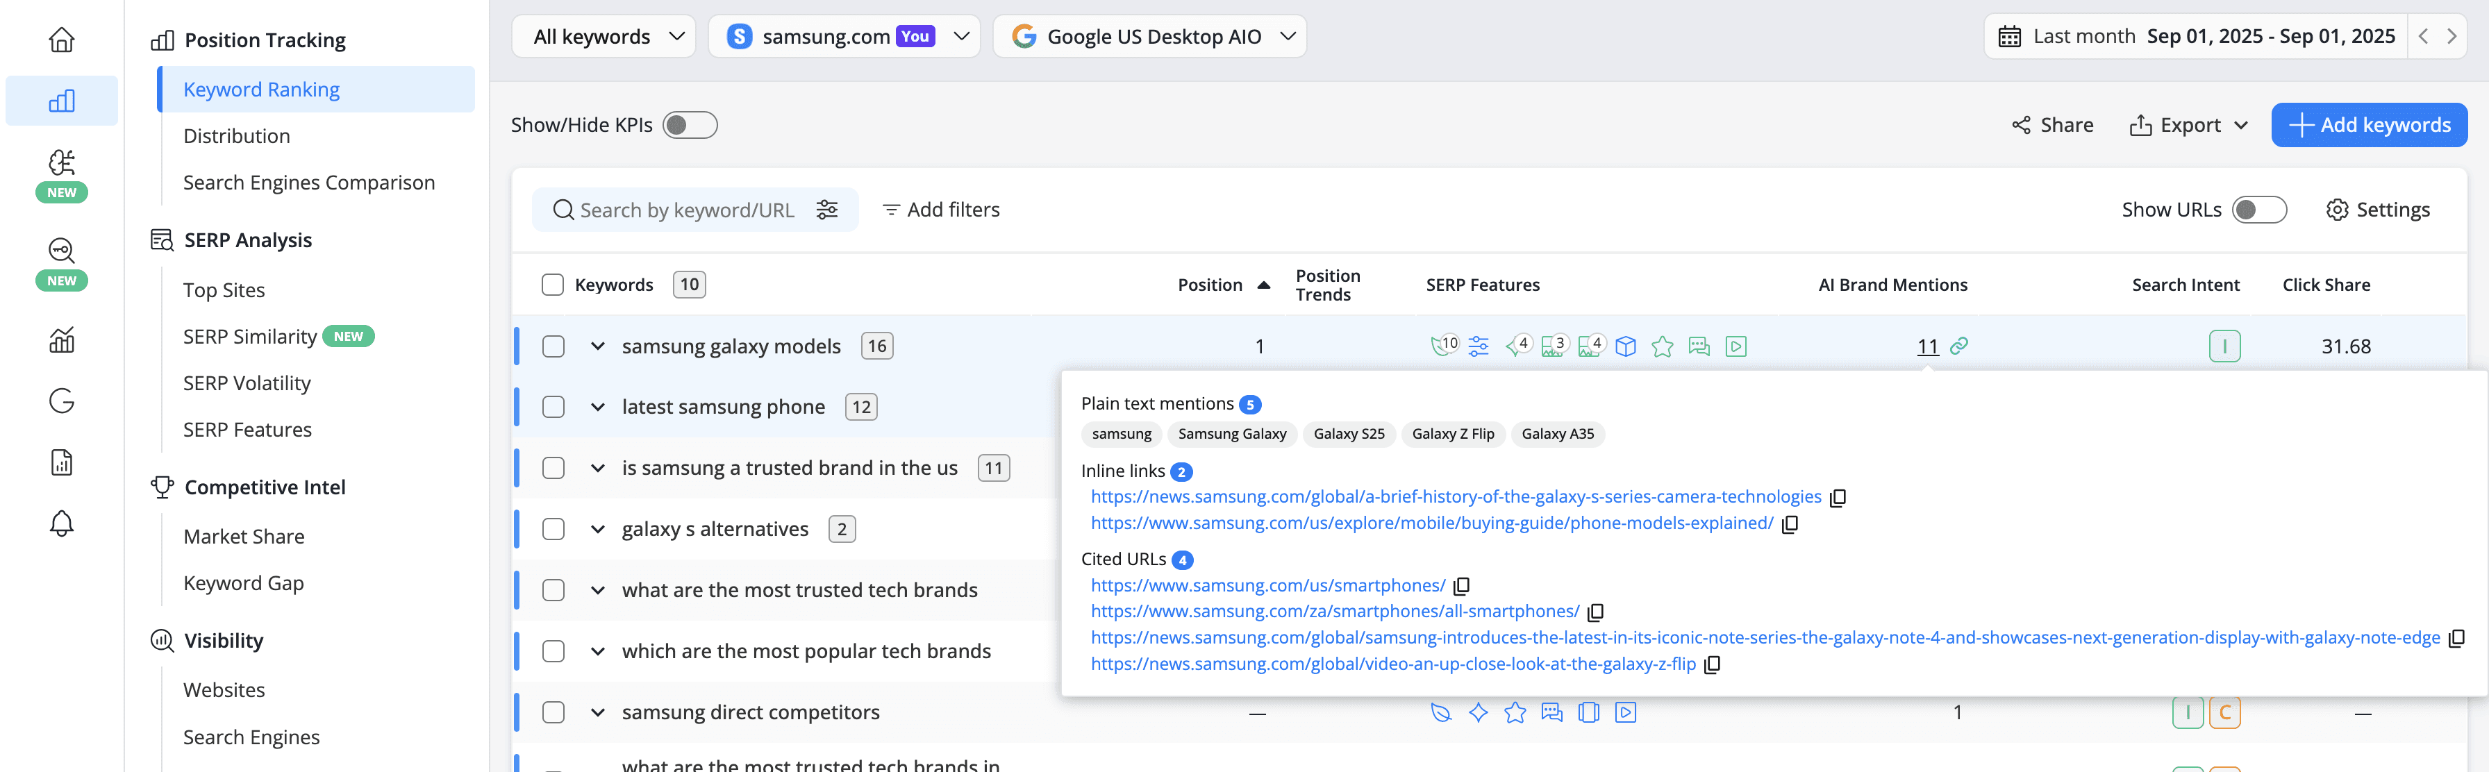Click the Add keywords button

coord(2369,126)
